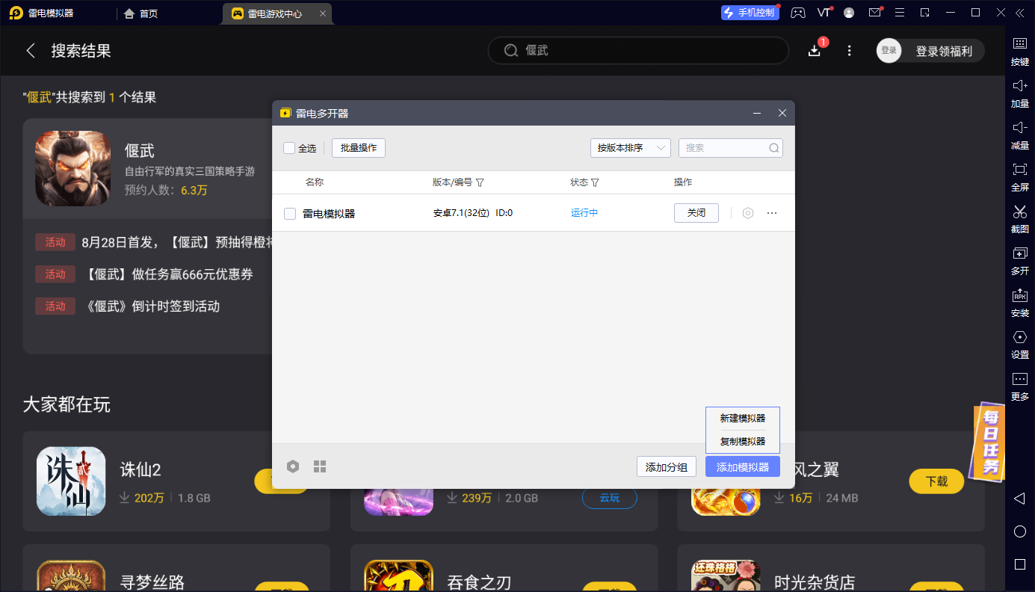Viewport: 1035px width, 592px height.
Task: Open the three-dot menu in game center header
Action: 849,51
